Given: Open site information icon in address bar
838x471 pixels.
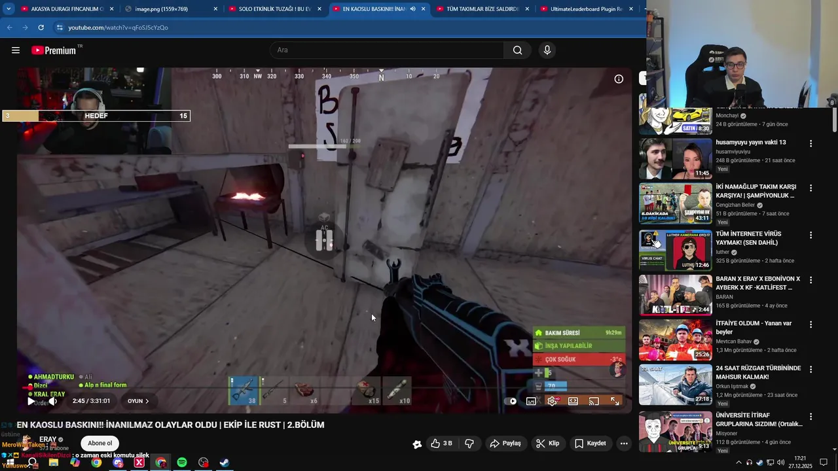Looking at the screenshot, I should pos(60,27).
